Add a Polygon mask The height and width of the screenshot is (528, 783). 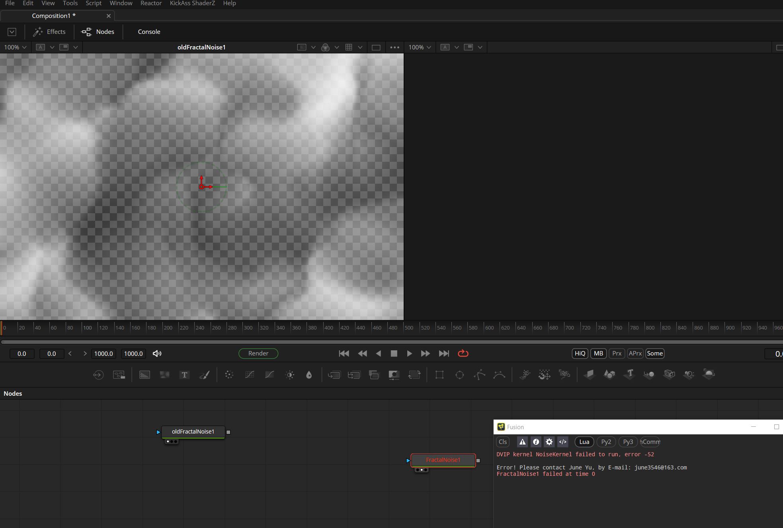click(x=479, y=375)
